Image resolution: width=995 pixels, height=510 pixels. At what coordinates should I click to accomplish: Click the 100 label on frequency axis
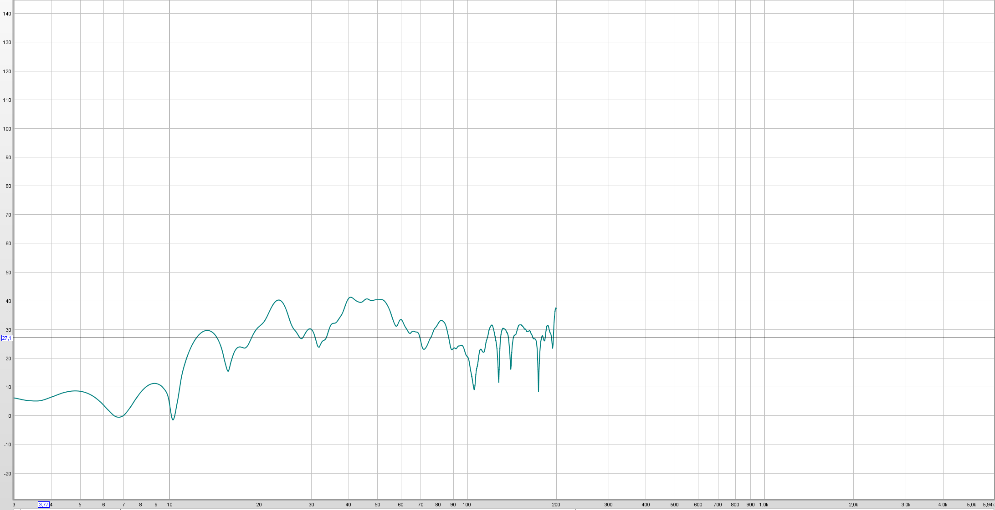pos(467,505)
